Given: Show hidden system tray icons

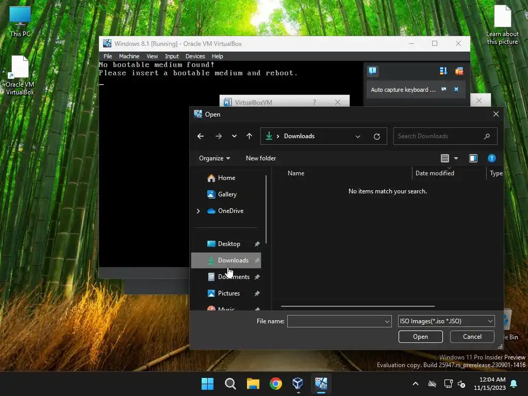Looking at the screenshot, I should [416, 384].
